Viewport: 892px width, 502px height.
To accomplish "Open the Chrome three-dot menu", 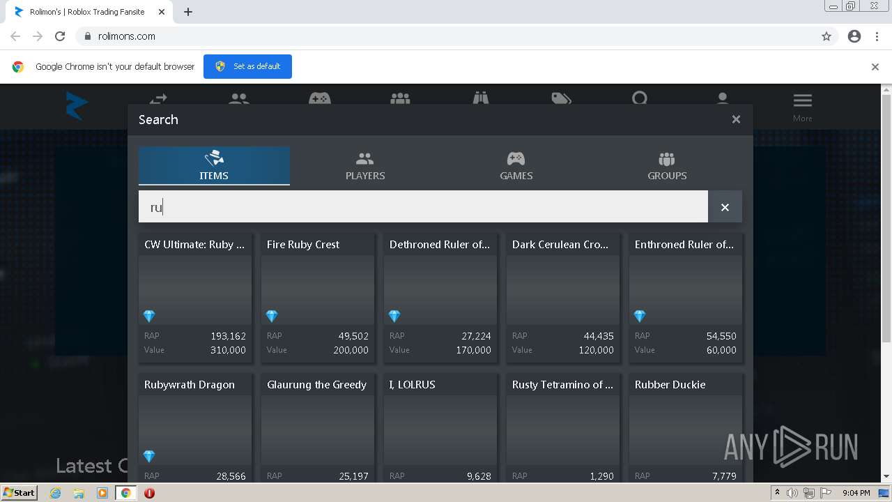I will (877, 36).
